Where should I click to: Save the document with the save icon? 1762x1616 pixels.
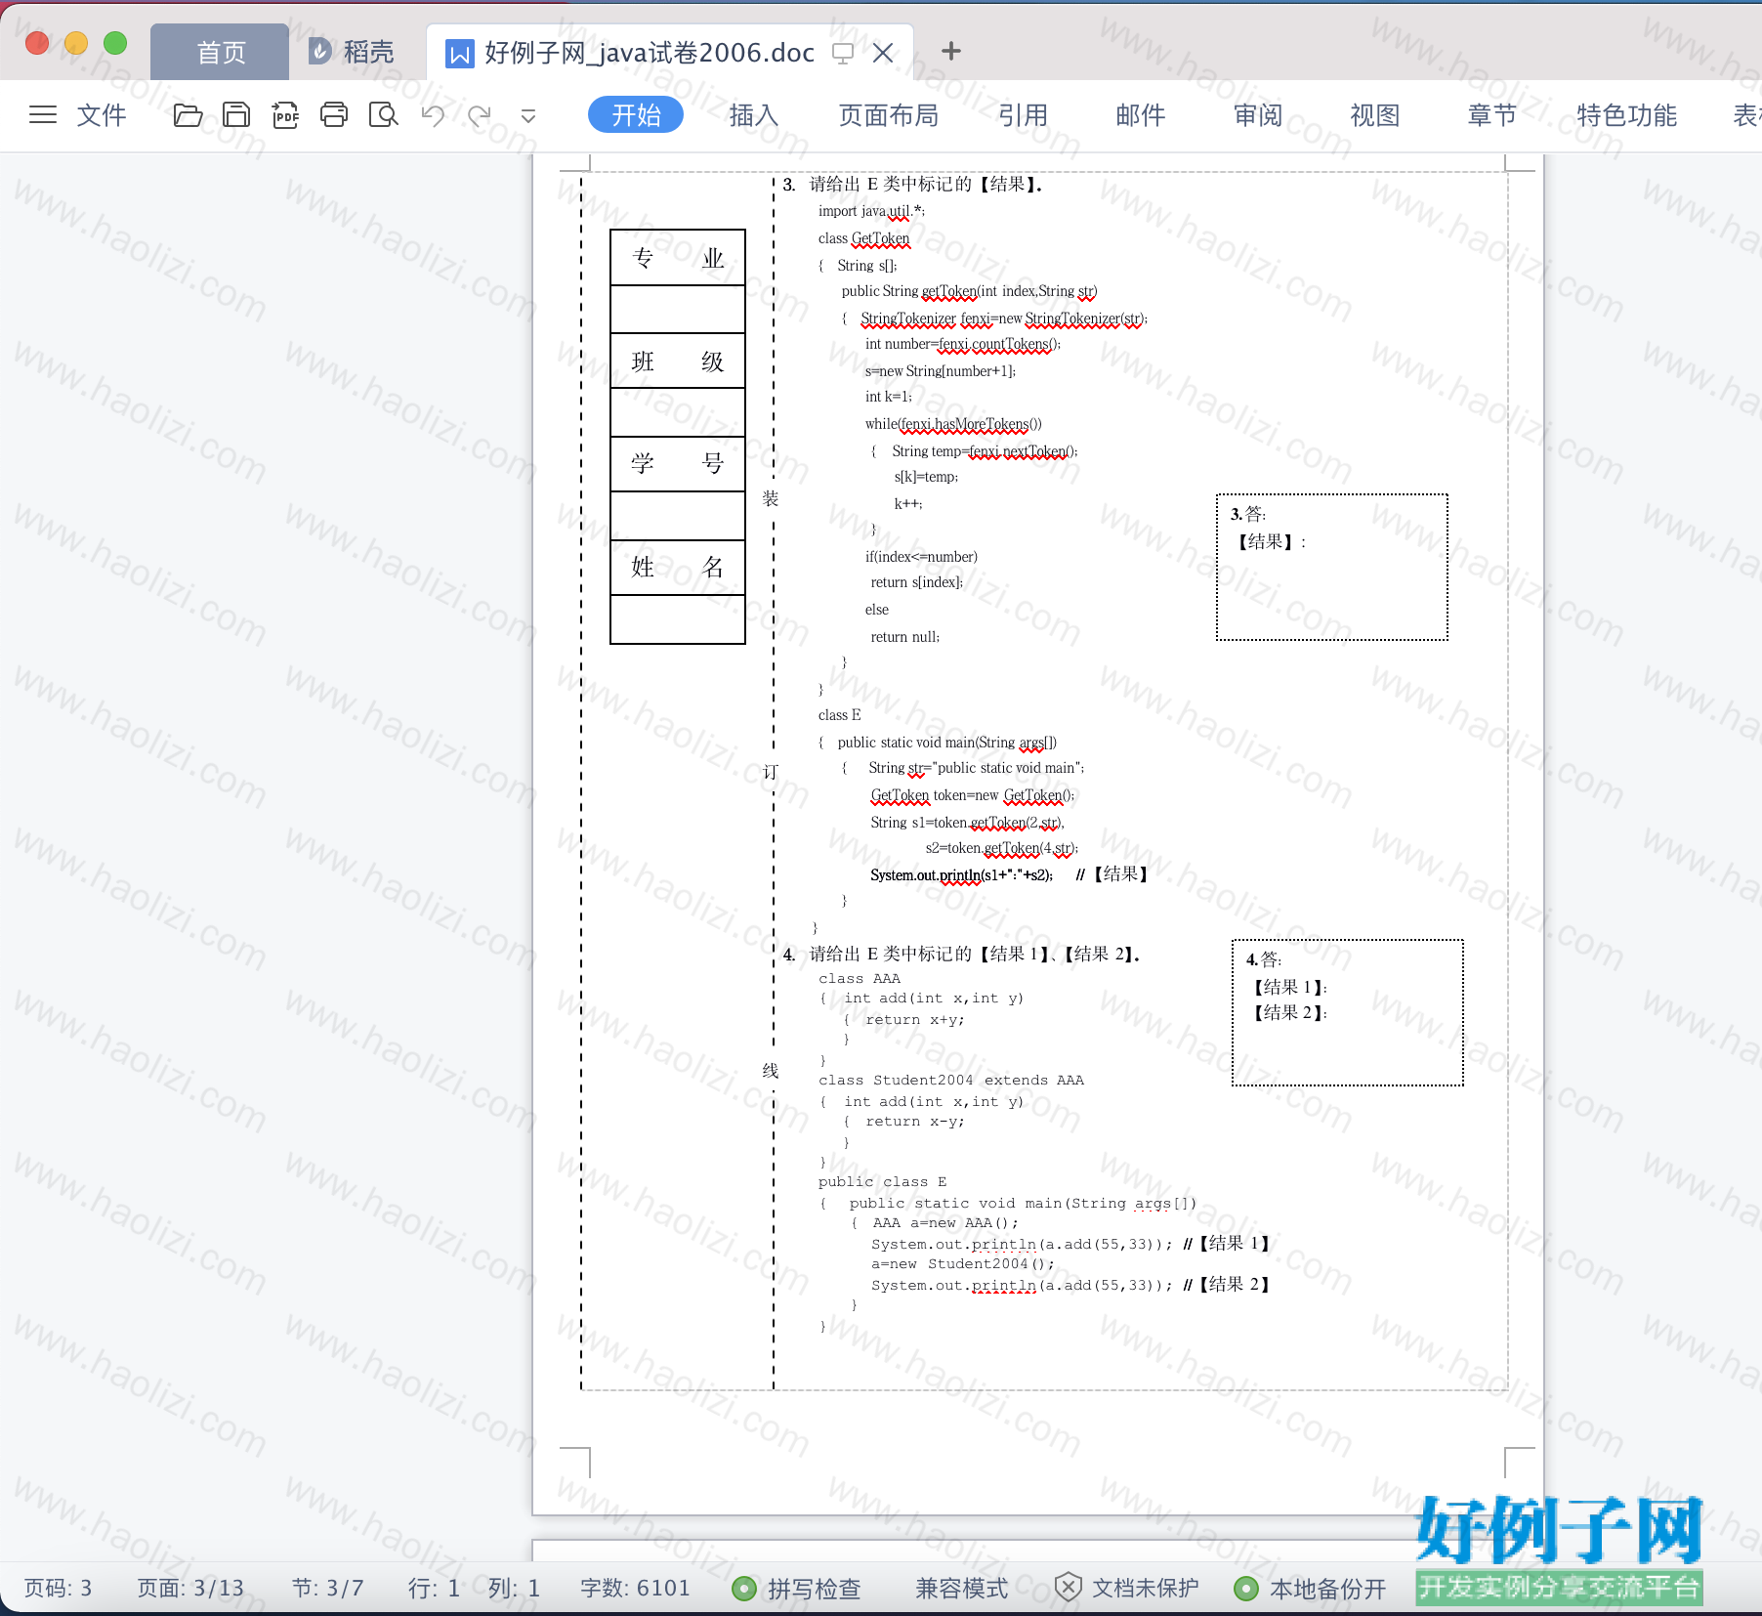(x=236, y=115)
